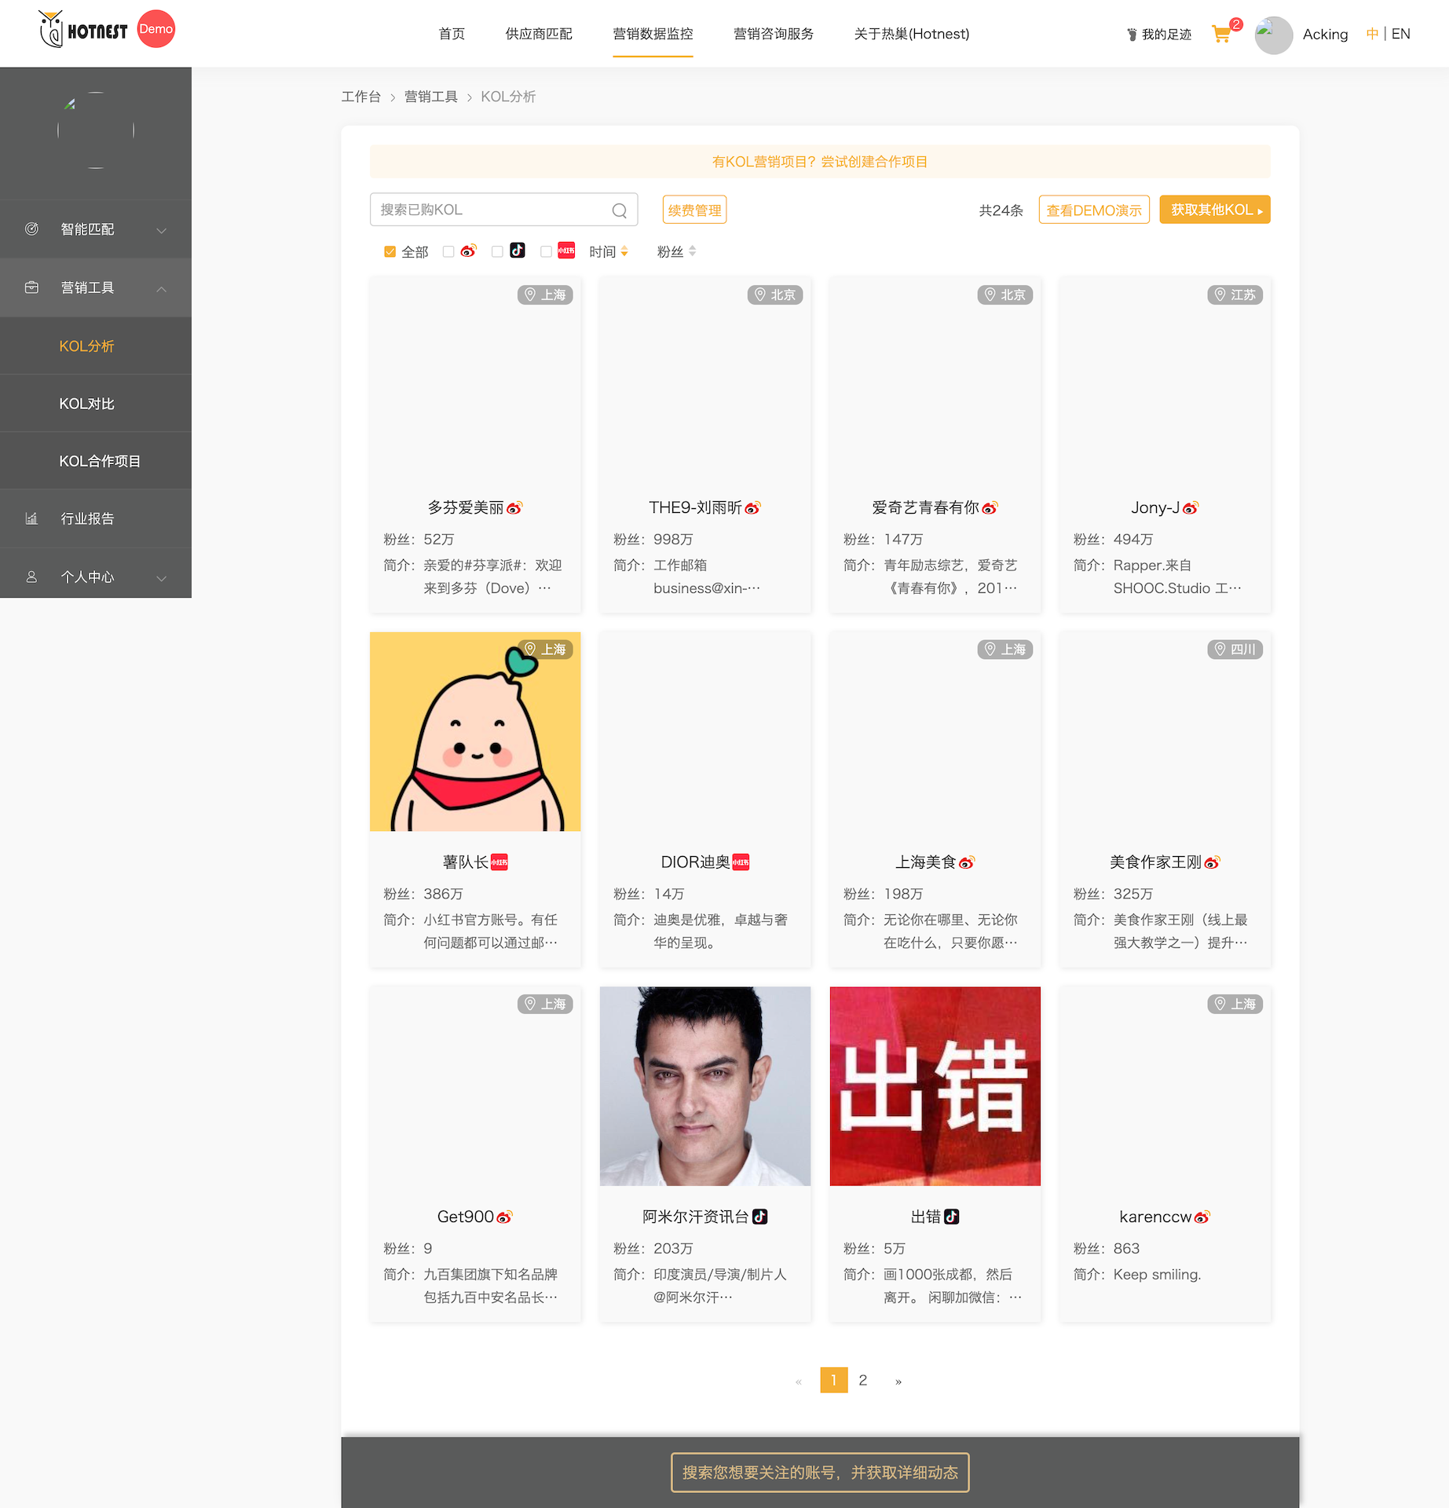Expand the 个人中心 sidebar menu
This screenshot has width=1449, height=1508.
click(x=96, y=576)
